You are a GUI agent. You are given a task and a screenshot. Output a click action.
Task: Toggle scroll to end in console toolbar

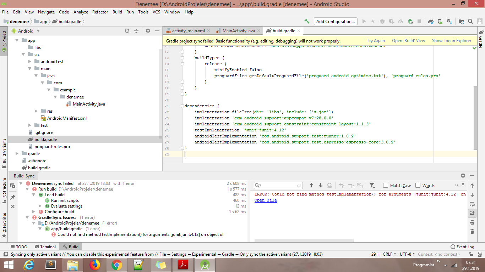coord(472,213)
